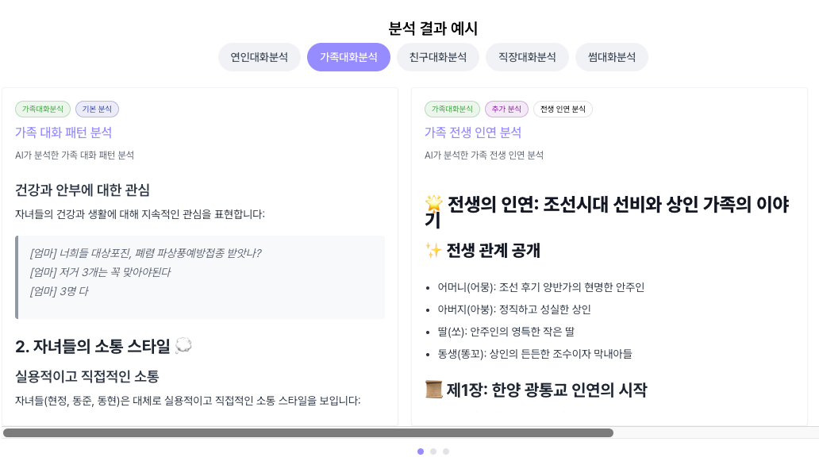Click the quote line 저거 3개는 꼭 맞아야된다
Screen dimensions: 819x465
pos(100,272)
